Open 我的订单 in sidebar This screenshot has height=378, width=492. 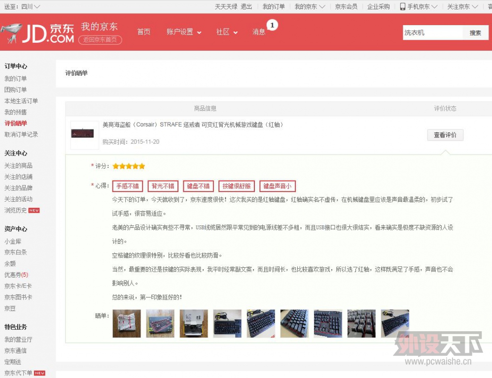[x=15, y=79]
